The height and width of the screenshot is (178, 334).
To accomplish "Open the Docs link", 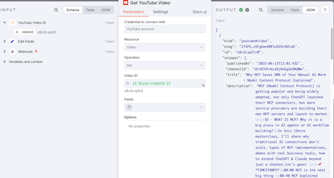I will pyautogui.click(x=199, y=12).
